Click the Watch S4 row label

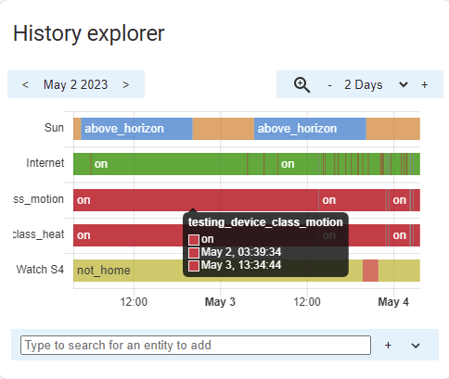point(40,270)
